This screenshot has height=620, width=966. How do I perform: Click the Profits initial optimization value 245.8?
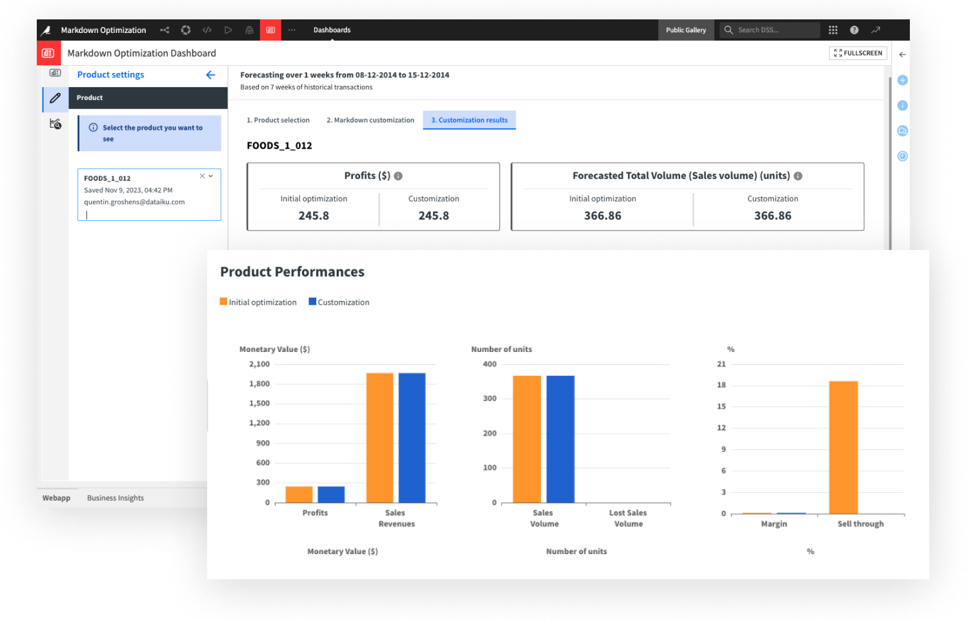coord(314,216)
